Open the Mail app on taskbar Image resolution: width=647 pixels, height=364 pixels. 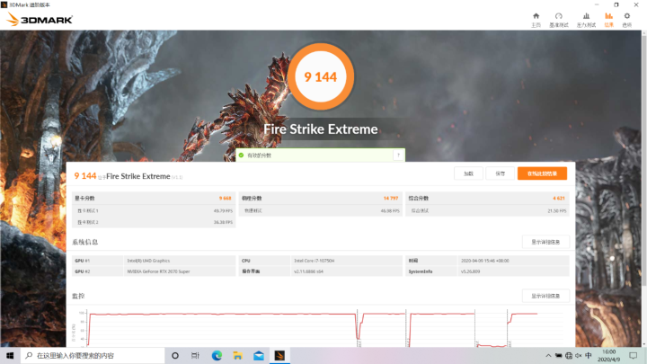pyautogui.click(x=259, y=355)
